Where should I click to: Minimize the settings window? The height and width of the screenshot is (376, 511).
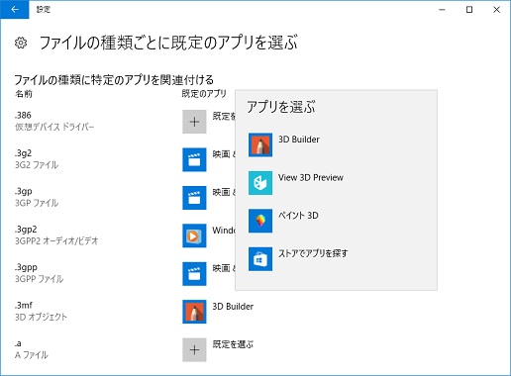(x=442, y=10)
